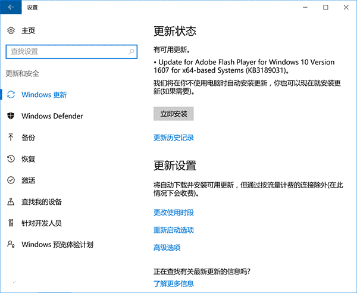The image size is (357, 293).
Task: Open the 了解更多信息 link
Action: click(174, 283)
